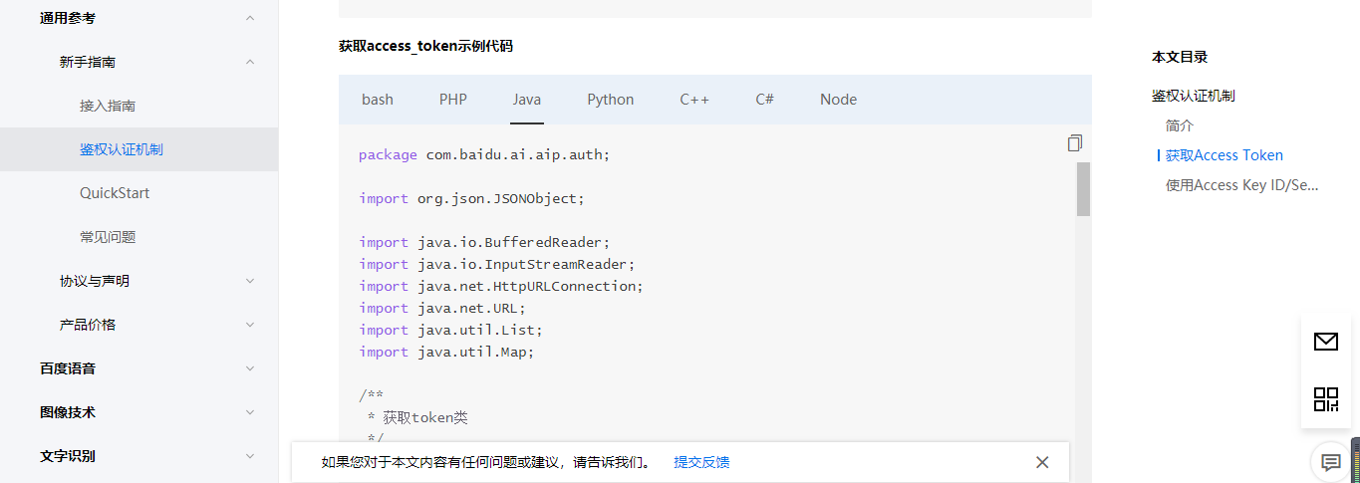
Task: Open QuickStart in the sidebar
Action: pyautogui.click(x=115, y=193)
